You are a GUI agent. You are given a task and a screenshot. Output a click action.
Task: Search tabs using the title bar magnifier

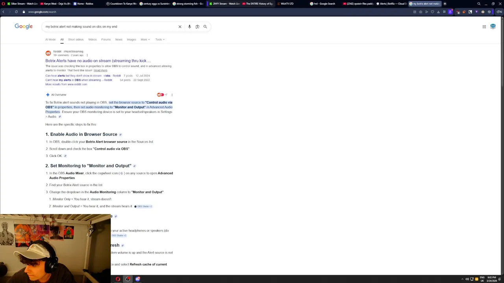[479, 4]
